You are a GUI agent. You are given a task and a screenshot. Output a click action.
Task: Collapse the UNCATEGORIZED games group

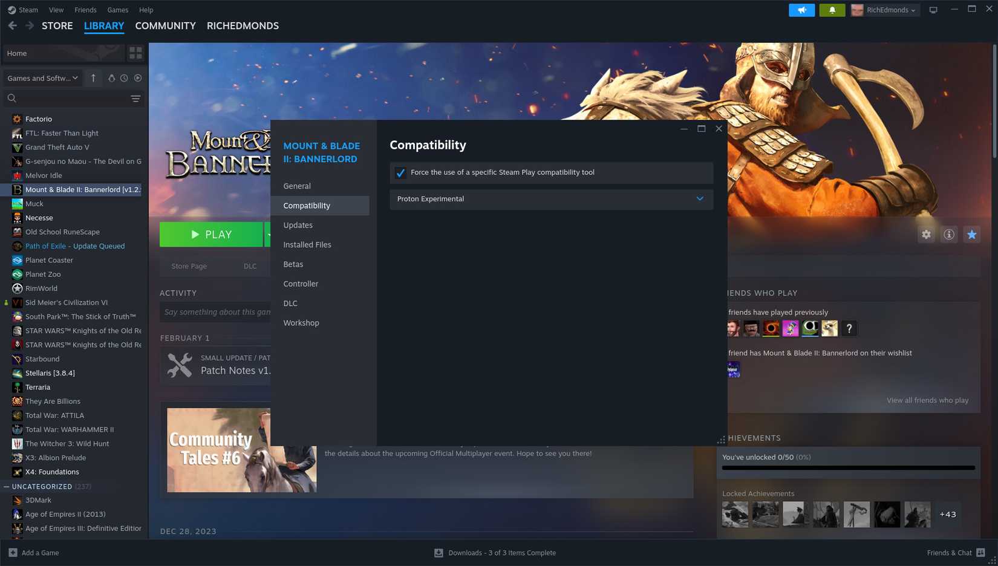[x=6, y=486]
